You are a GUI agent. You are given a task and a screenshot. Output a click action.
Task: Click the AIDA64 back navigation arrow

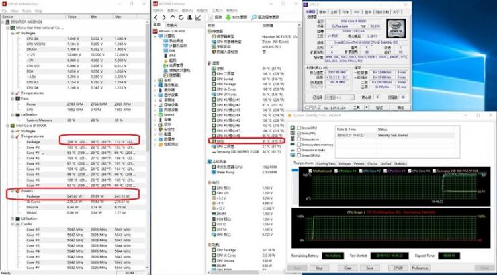(x=156, y=17)
